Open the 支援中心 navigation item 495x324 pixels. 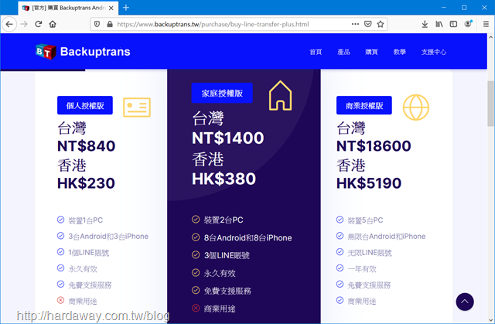tap(434, 52)
